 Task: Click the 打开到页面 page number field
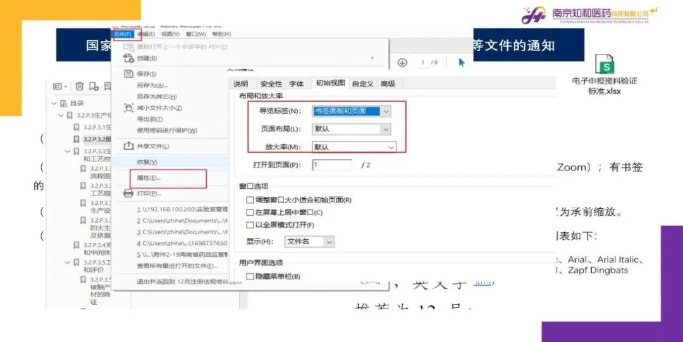tap(331, 165)
